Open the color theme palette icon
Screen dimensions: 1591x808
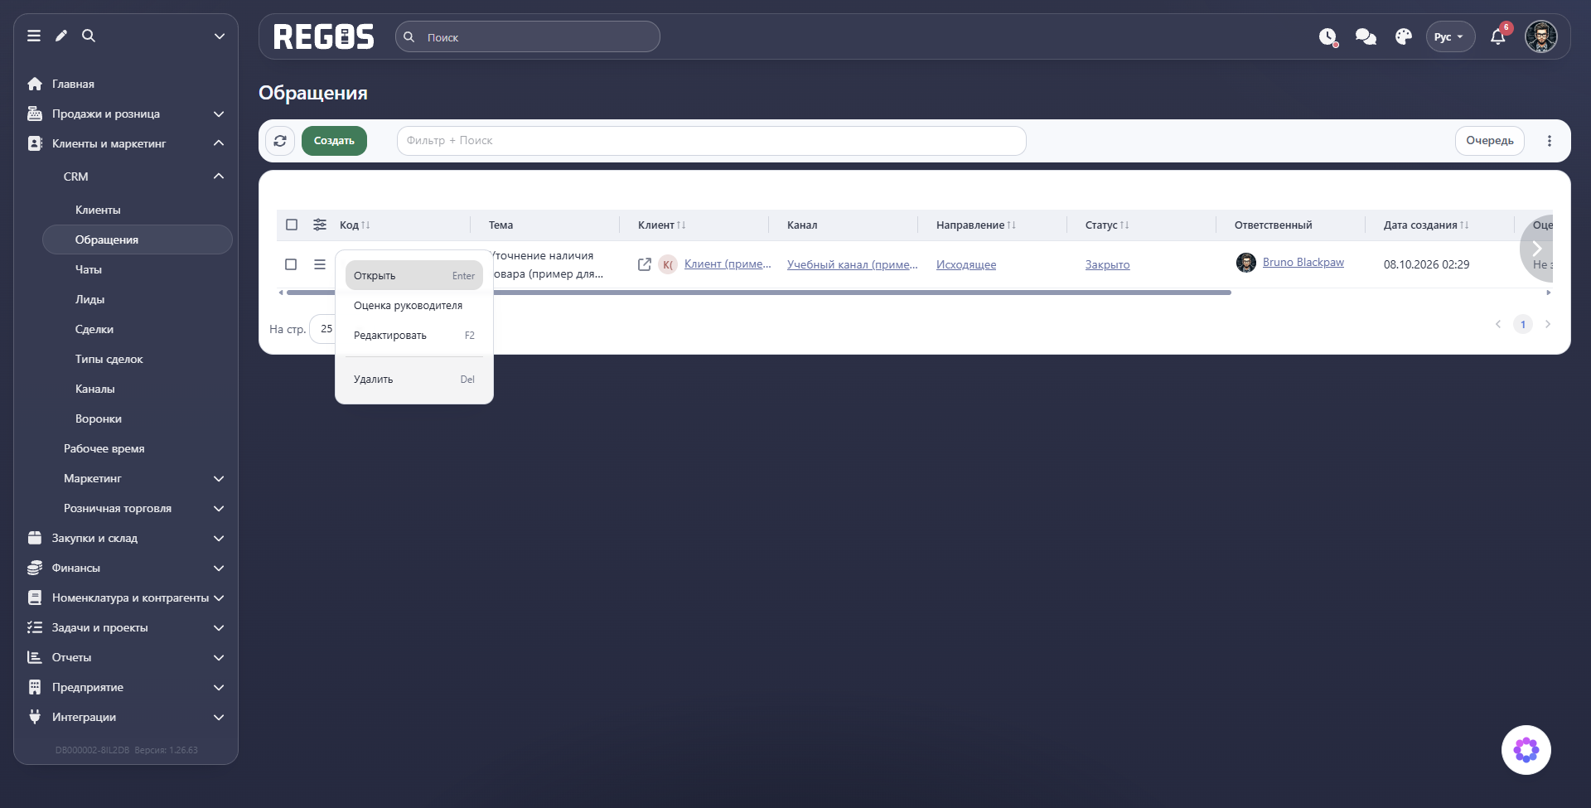point(1404,37)
